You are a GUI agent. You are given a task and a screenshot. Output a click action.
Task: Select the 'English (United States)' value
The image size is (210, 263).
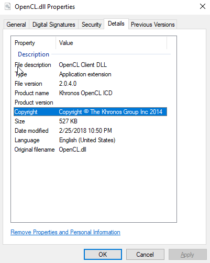coord(87,140)
